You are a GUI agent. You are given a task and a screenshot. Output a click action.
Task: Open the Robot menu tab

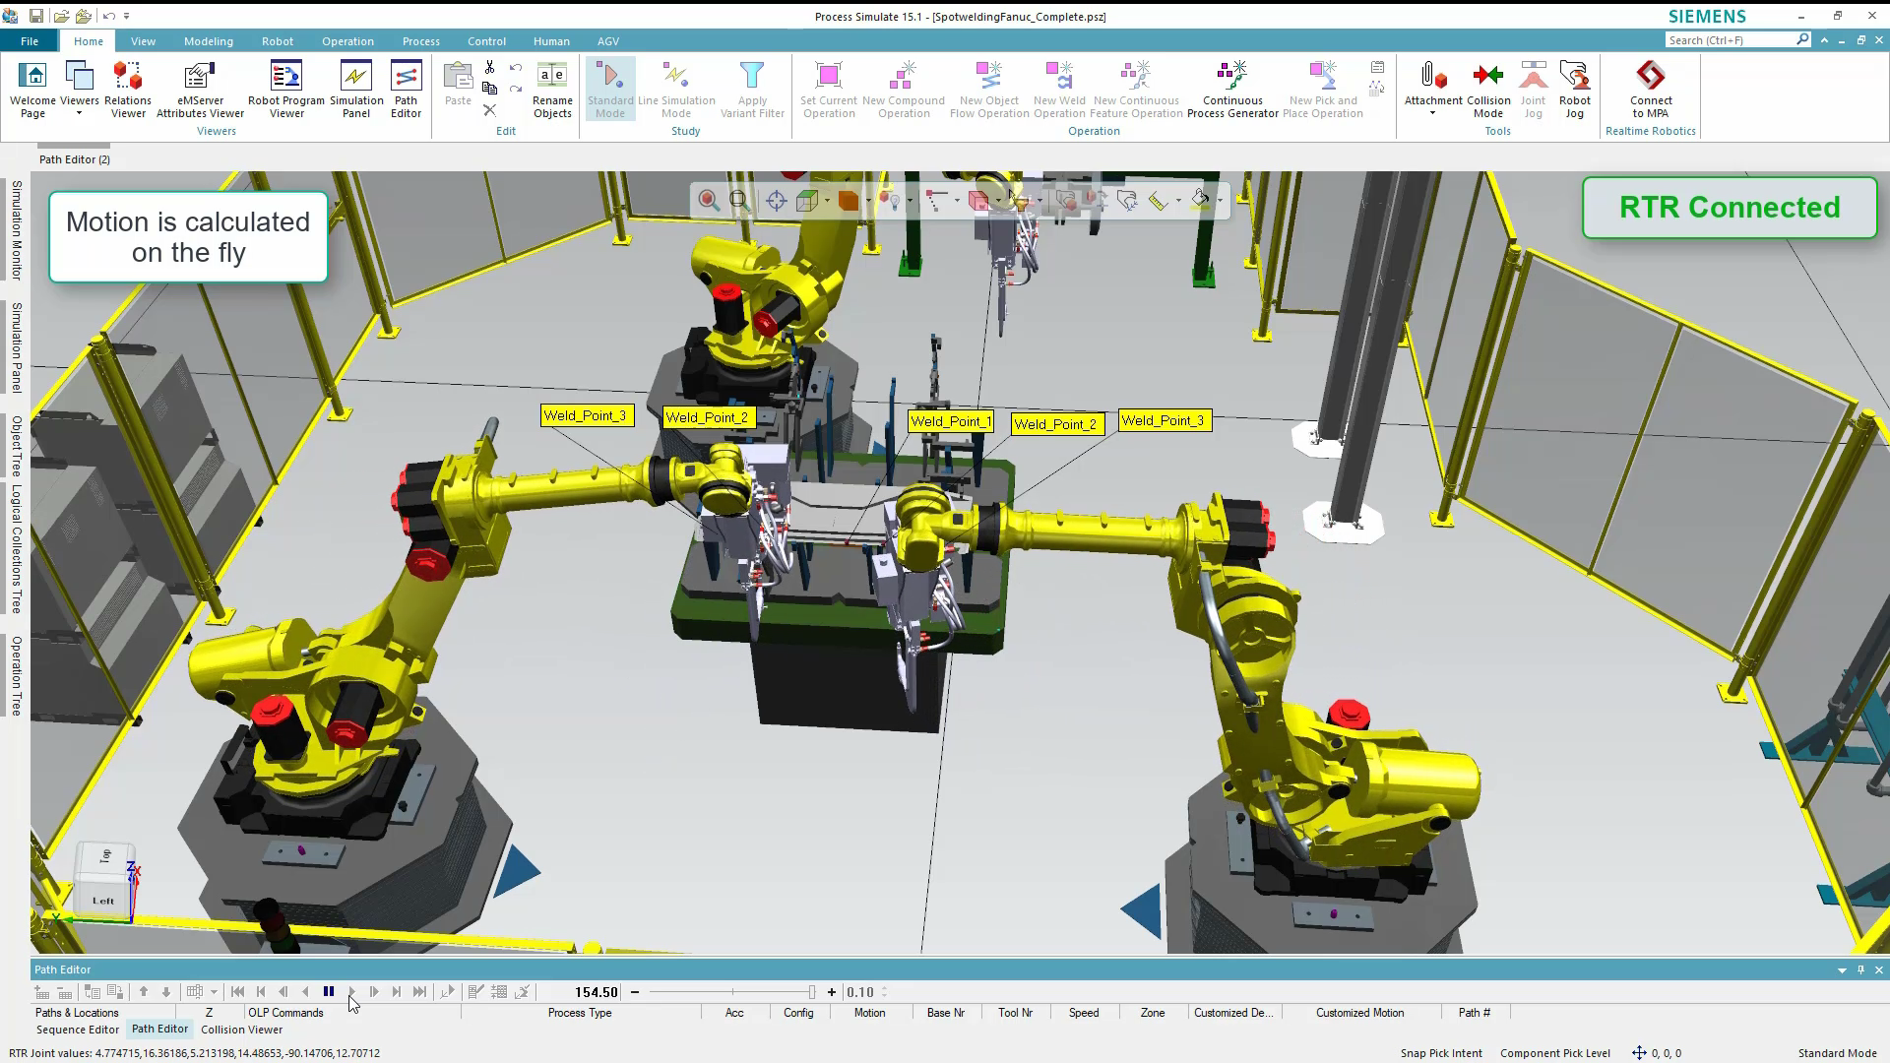click(x=277, y=40)
